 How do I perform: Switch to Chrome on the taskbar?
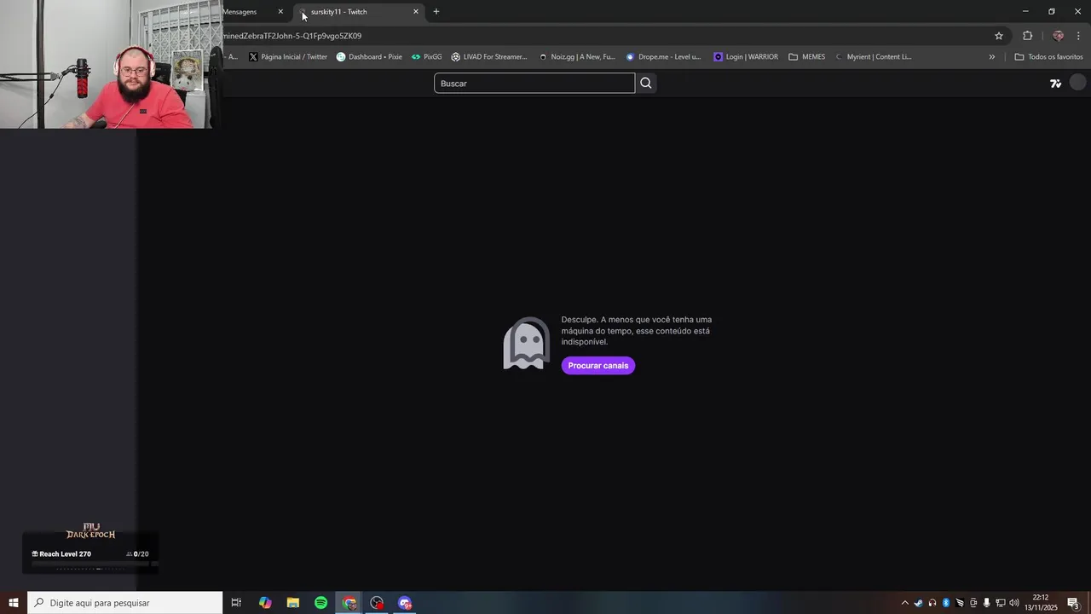[x=349, y=603]
